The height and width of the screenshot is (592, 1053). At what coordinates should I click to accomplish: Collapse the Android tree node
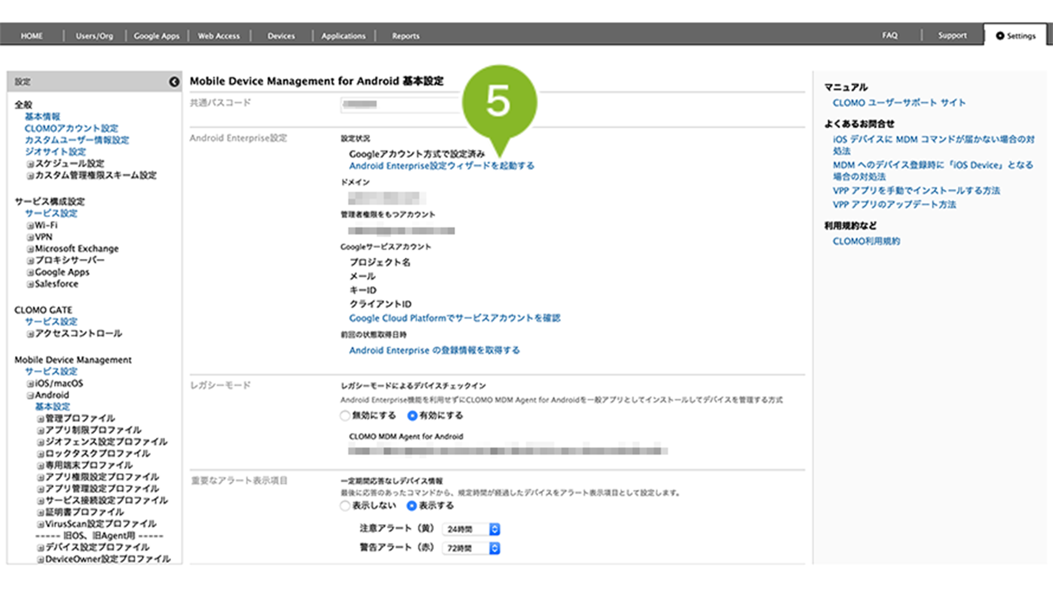pyautogui.click(x=30, y=395)
